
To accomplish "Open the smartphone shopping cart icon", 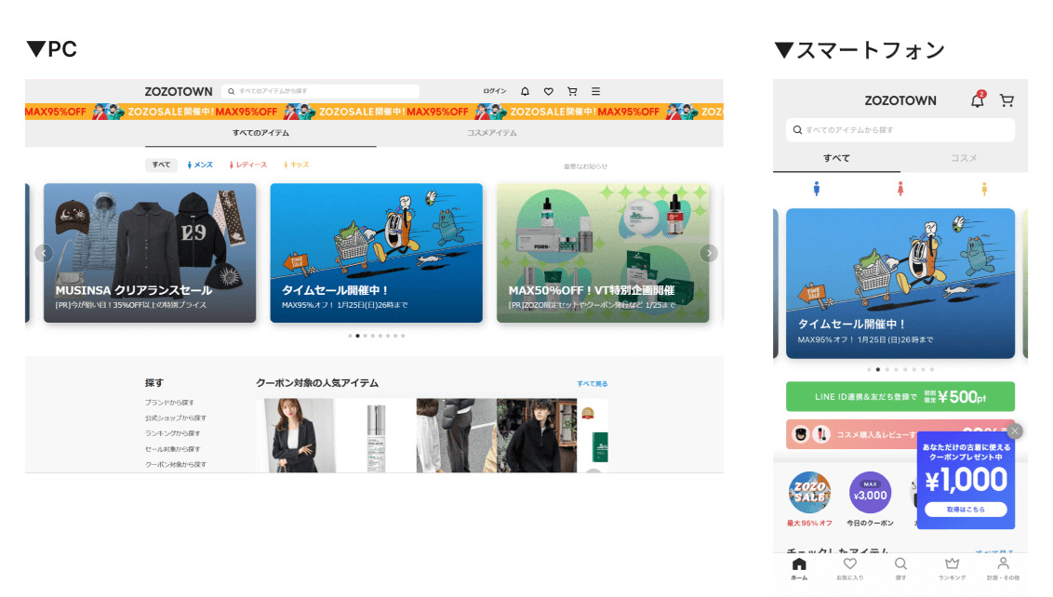I will pos(1006,99).
